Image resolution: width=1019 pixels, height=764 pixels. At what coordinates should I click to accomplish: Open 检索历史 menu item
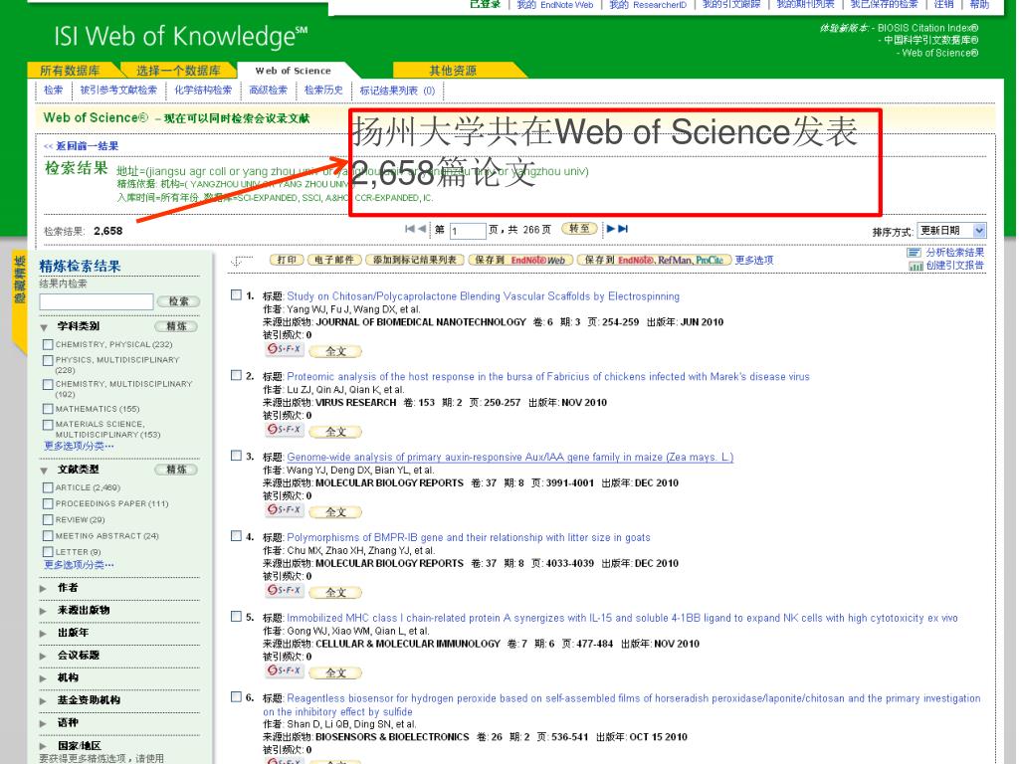(323, 91)
